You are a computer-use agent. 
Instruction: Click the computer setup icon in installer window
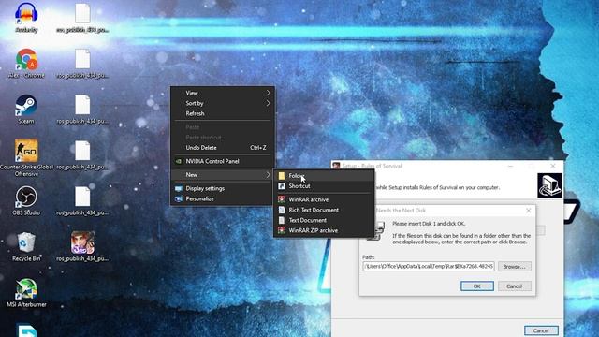549,185
